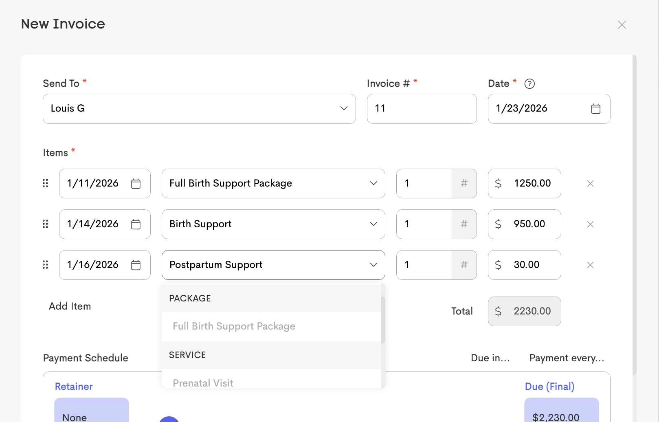The width and height of the screenshot is (659, 422).
Task: Choose Prenatal Visit from the service list
Action: click(x=271, y=379)
